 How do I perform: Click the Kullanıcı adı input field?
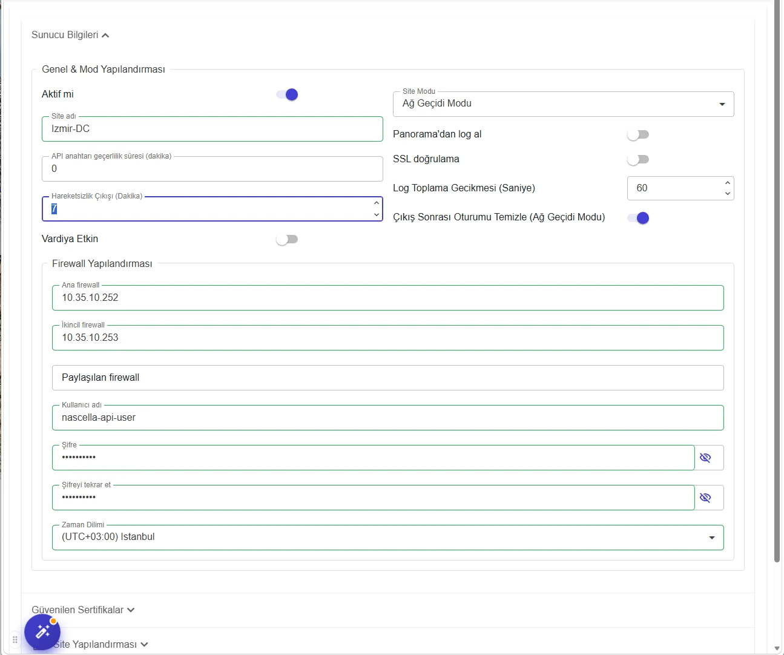(x=388, y=418)
